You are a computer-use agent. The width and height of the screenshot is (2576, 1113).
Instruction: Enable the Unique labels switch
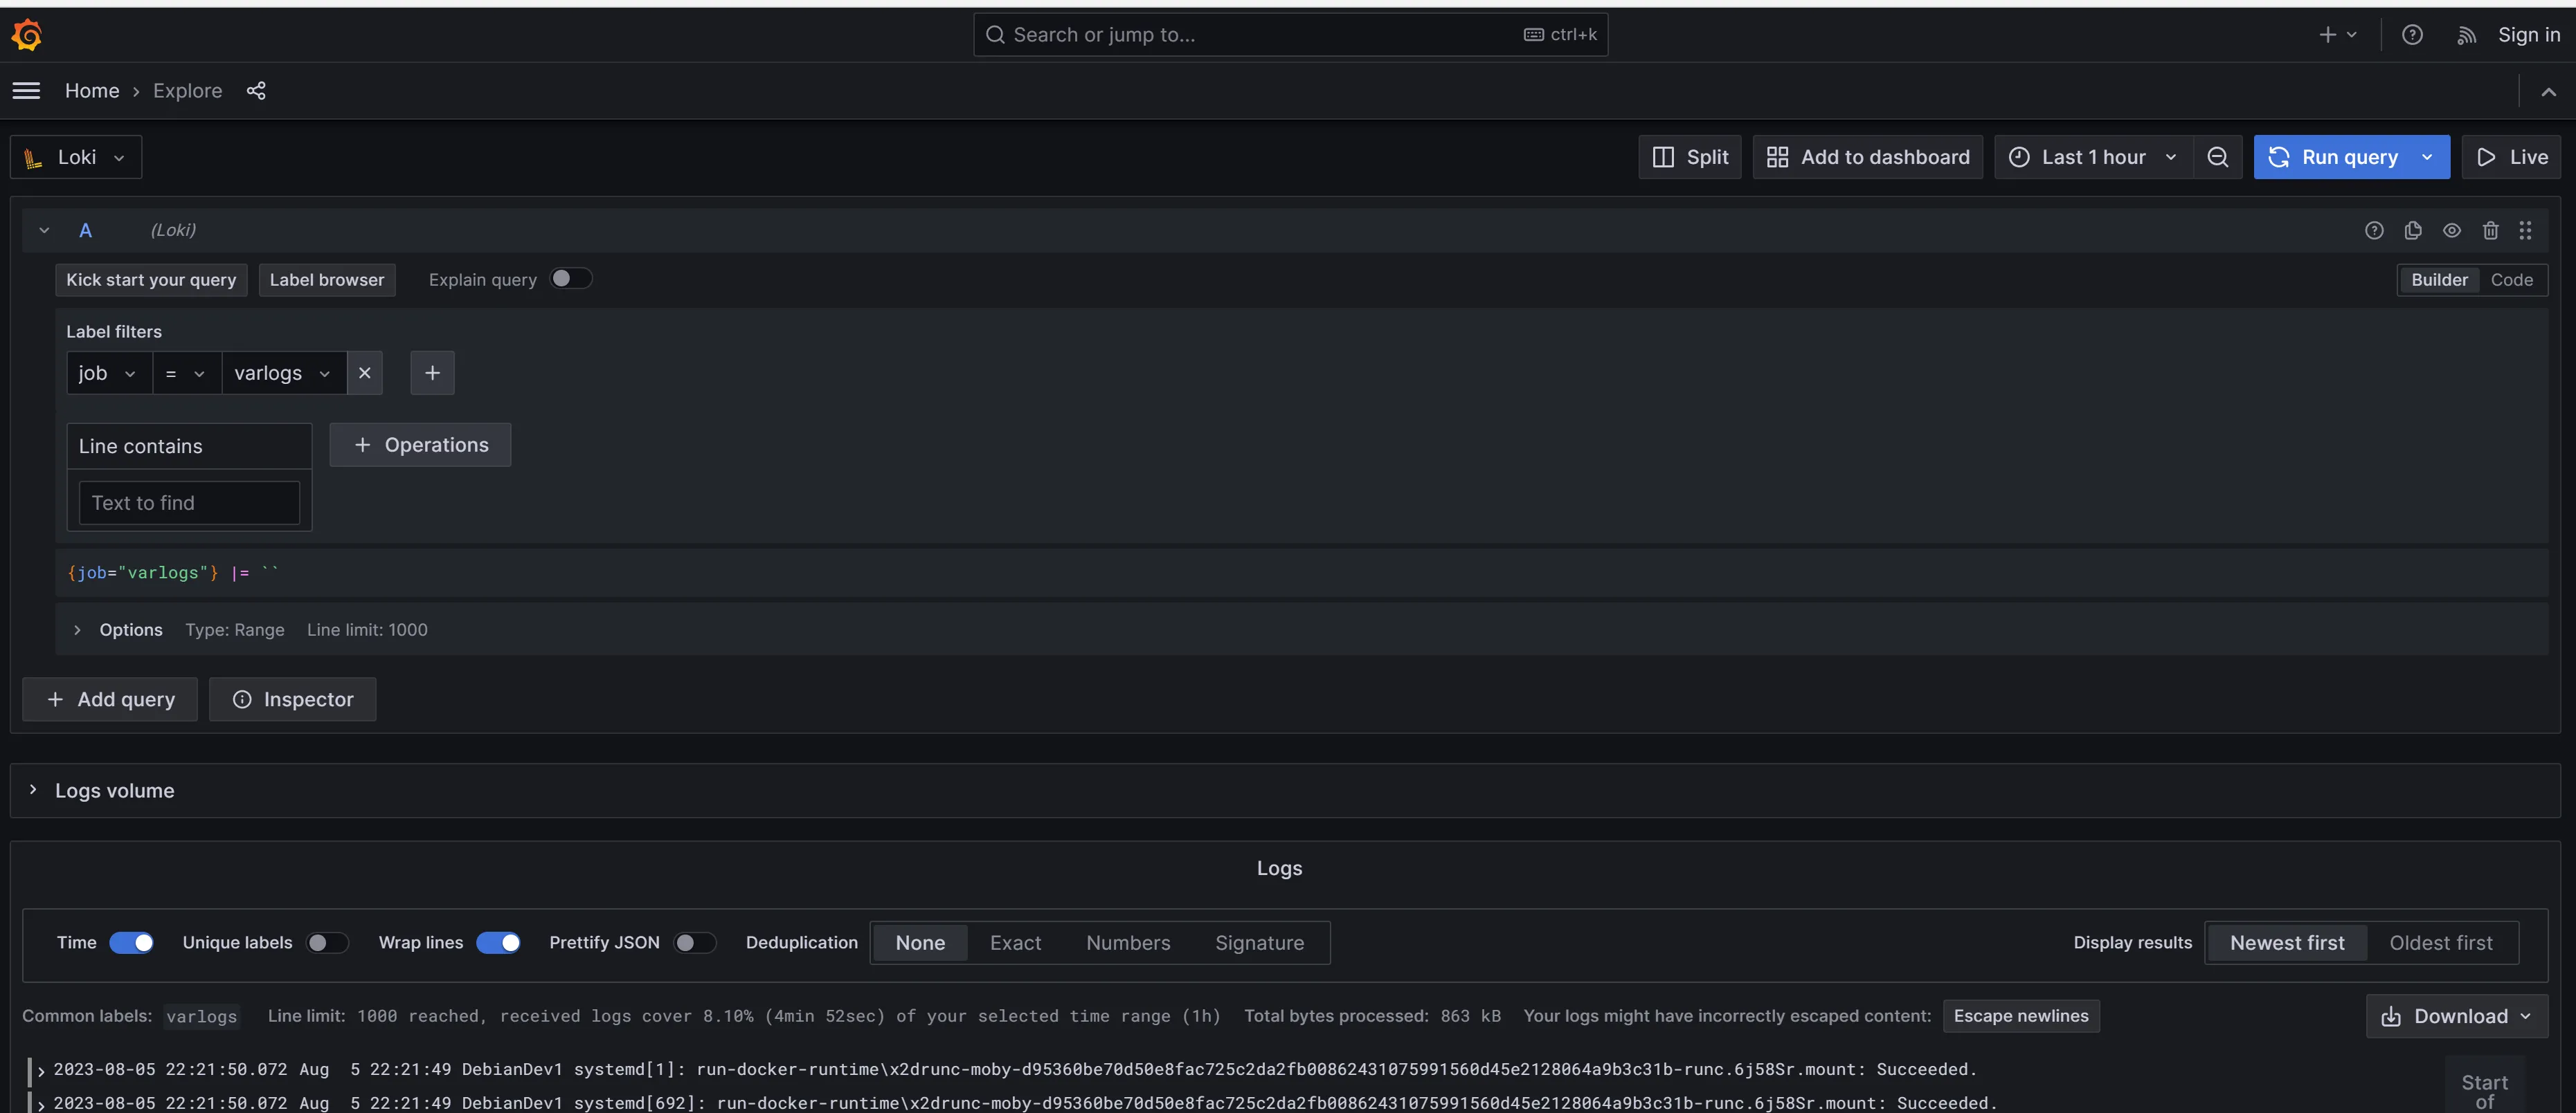(327, 942)
